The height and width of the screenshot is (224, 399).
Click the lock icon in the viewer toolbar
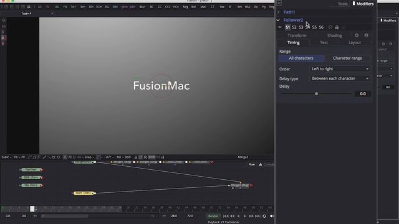[136, 157]
